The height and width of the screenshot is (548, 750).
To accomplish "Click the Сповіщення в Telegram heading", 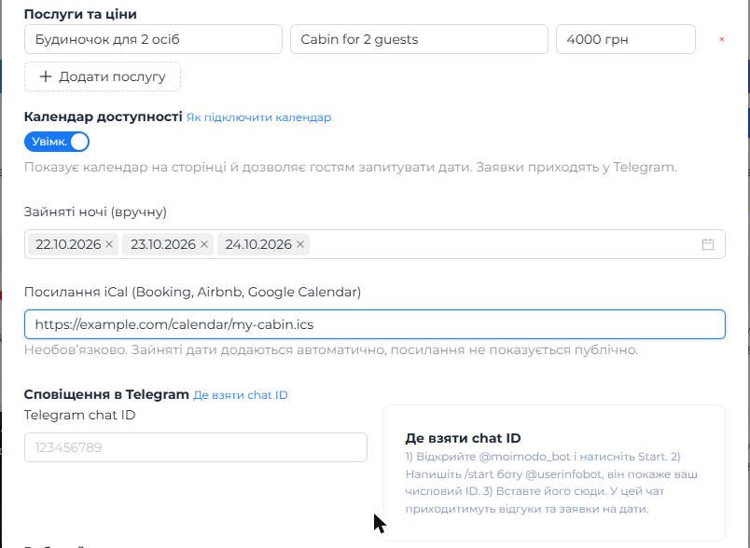I will pyautogui.click(x=106, y=394).
